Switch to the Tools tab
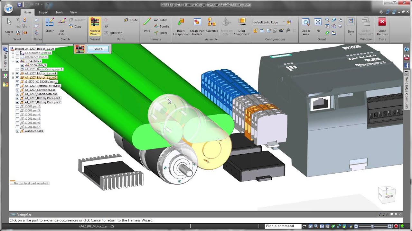Image resolution: width=412 pixels, height=231 pixels. click(59, 12)
